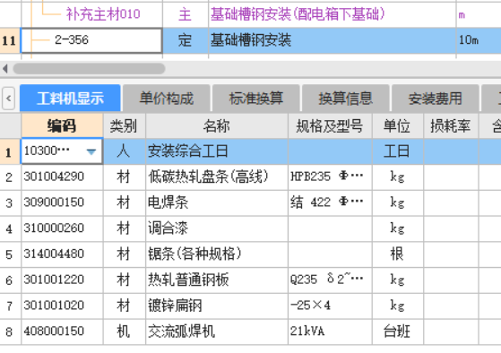Screen dimensions: 501x353
Task: Select row number 8 in materials table
Action: pyautogui.click(x=10, y=331)
